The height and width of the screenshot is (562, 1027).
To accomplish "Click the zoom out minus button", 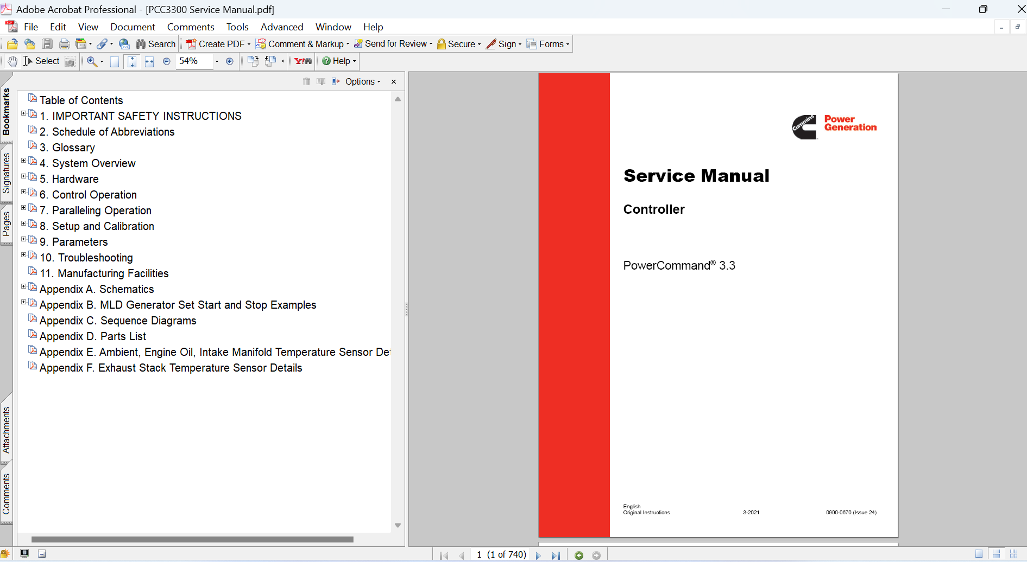I will point(167,61).
